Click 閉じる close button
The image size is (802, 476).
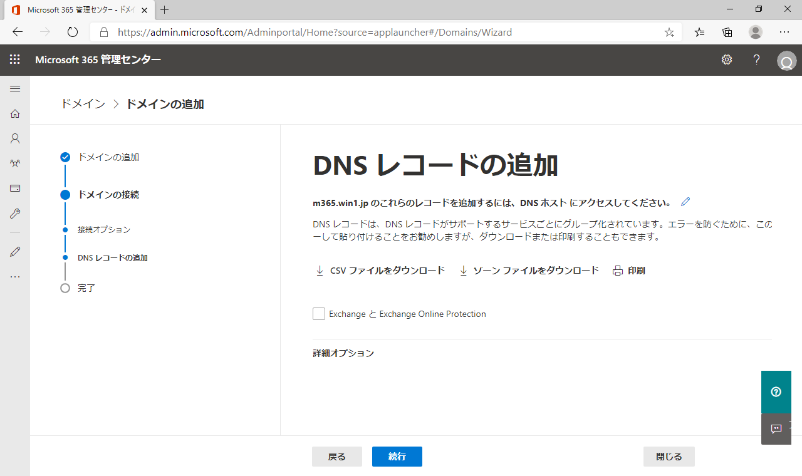tap(669, 457)
